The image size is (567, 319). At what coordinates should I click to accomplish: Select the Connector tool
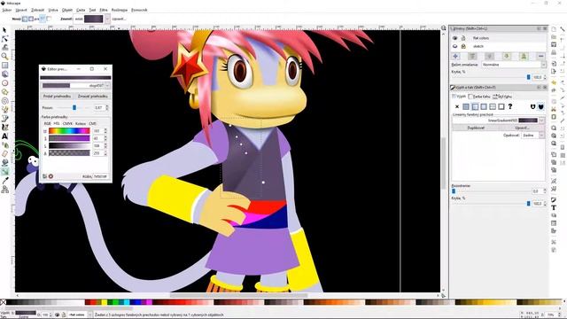click(x=4, y=190)
